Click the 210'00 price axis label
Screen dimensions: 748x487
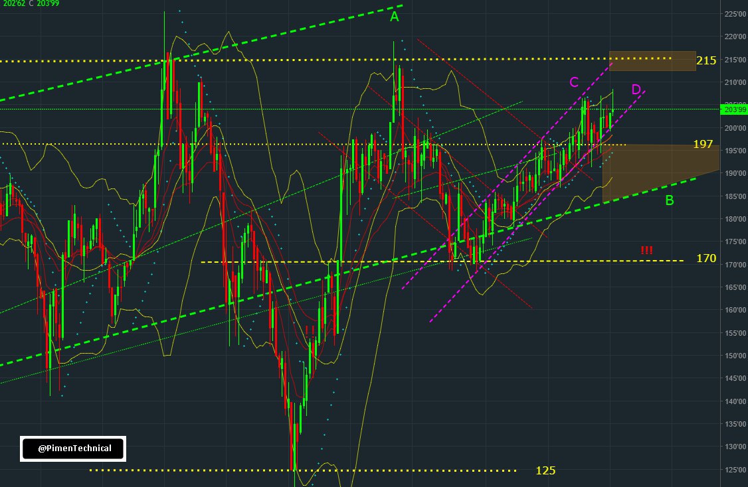coord(735,82)
